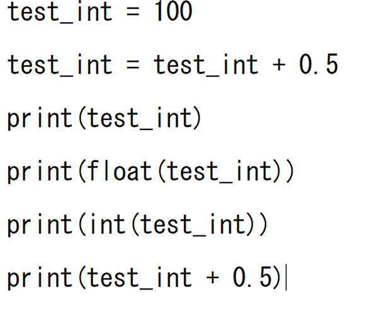This screenshot has height=323, width=369.
Task: Click the 0.5 in second line
Action: 319,64
